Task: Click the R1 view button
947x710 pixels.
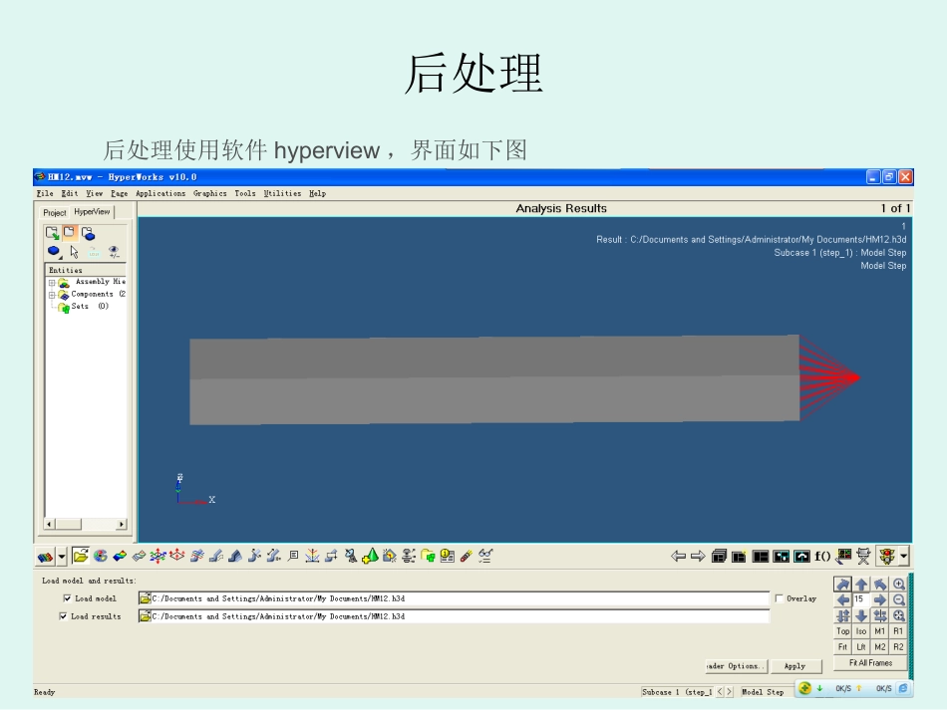Action: [x=899, y=631]
